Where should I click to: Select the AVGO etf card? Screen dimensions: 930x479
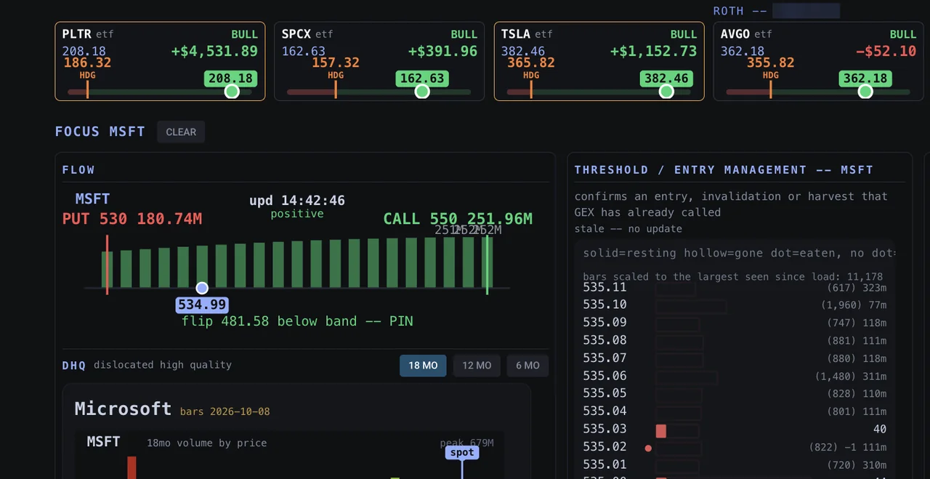click(818, 61)
